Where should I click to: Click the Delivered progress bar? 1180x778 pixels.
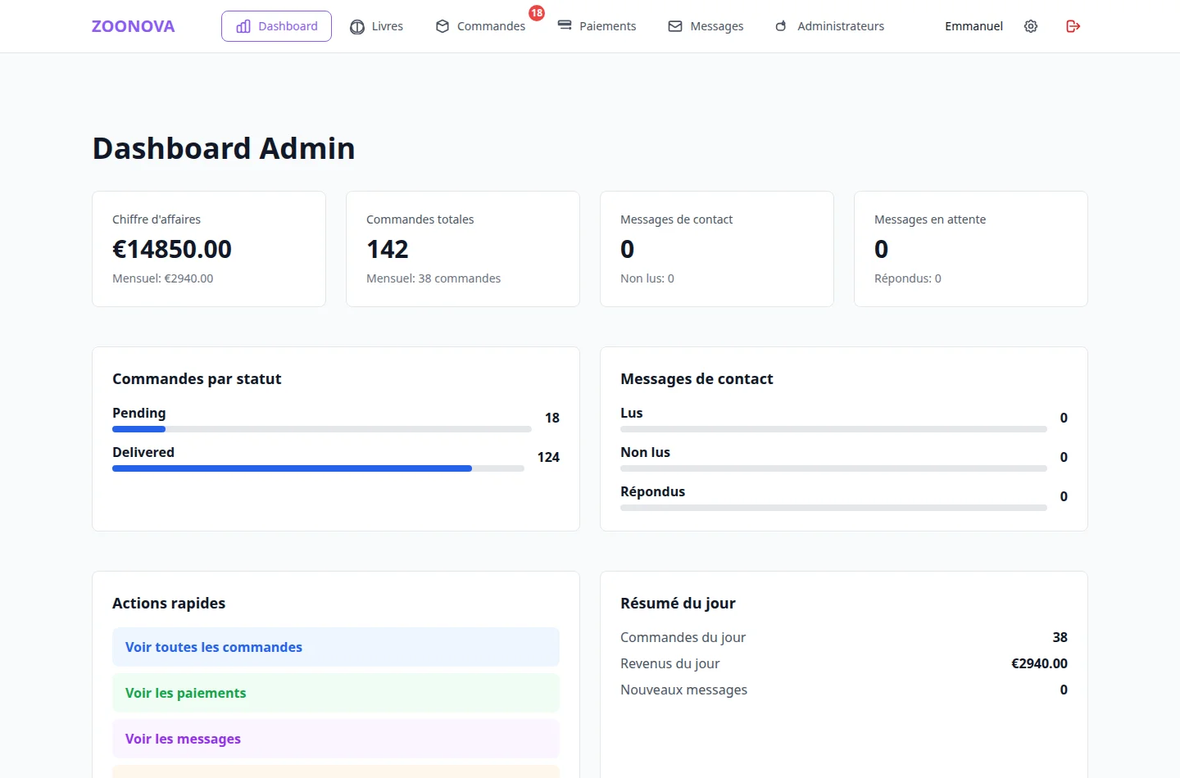coord(318,468)
